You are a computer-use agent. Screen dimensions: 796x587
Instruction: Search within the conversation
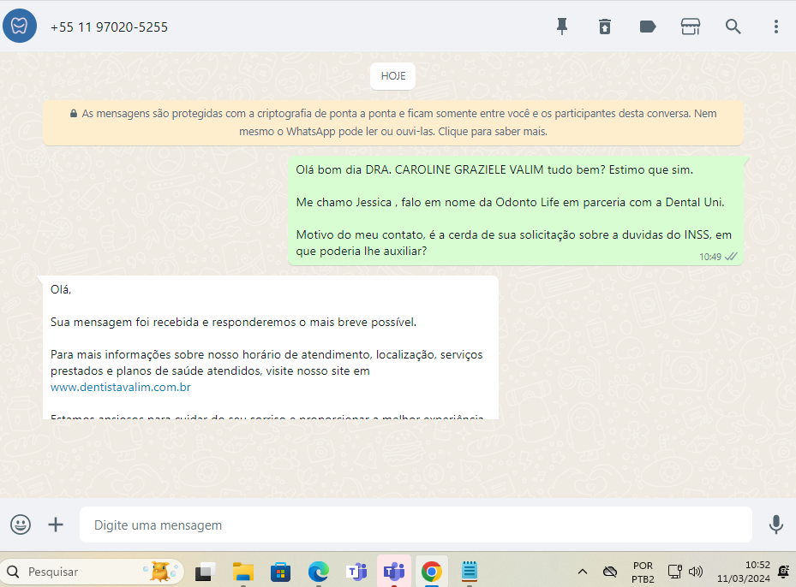pos(733,27)
